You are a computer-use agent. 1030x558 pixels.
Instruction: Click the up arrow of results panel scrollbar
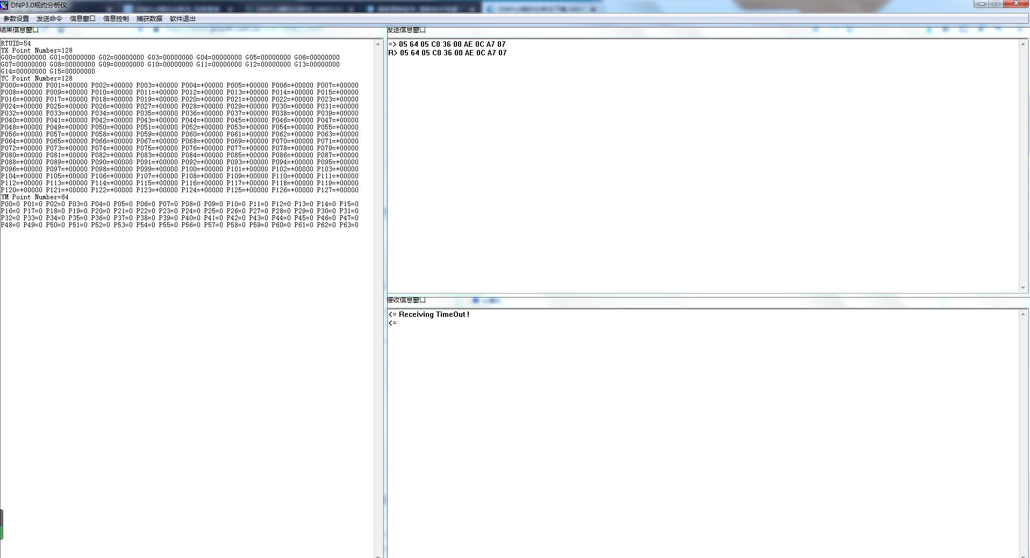[378, 44]
